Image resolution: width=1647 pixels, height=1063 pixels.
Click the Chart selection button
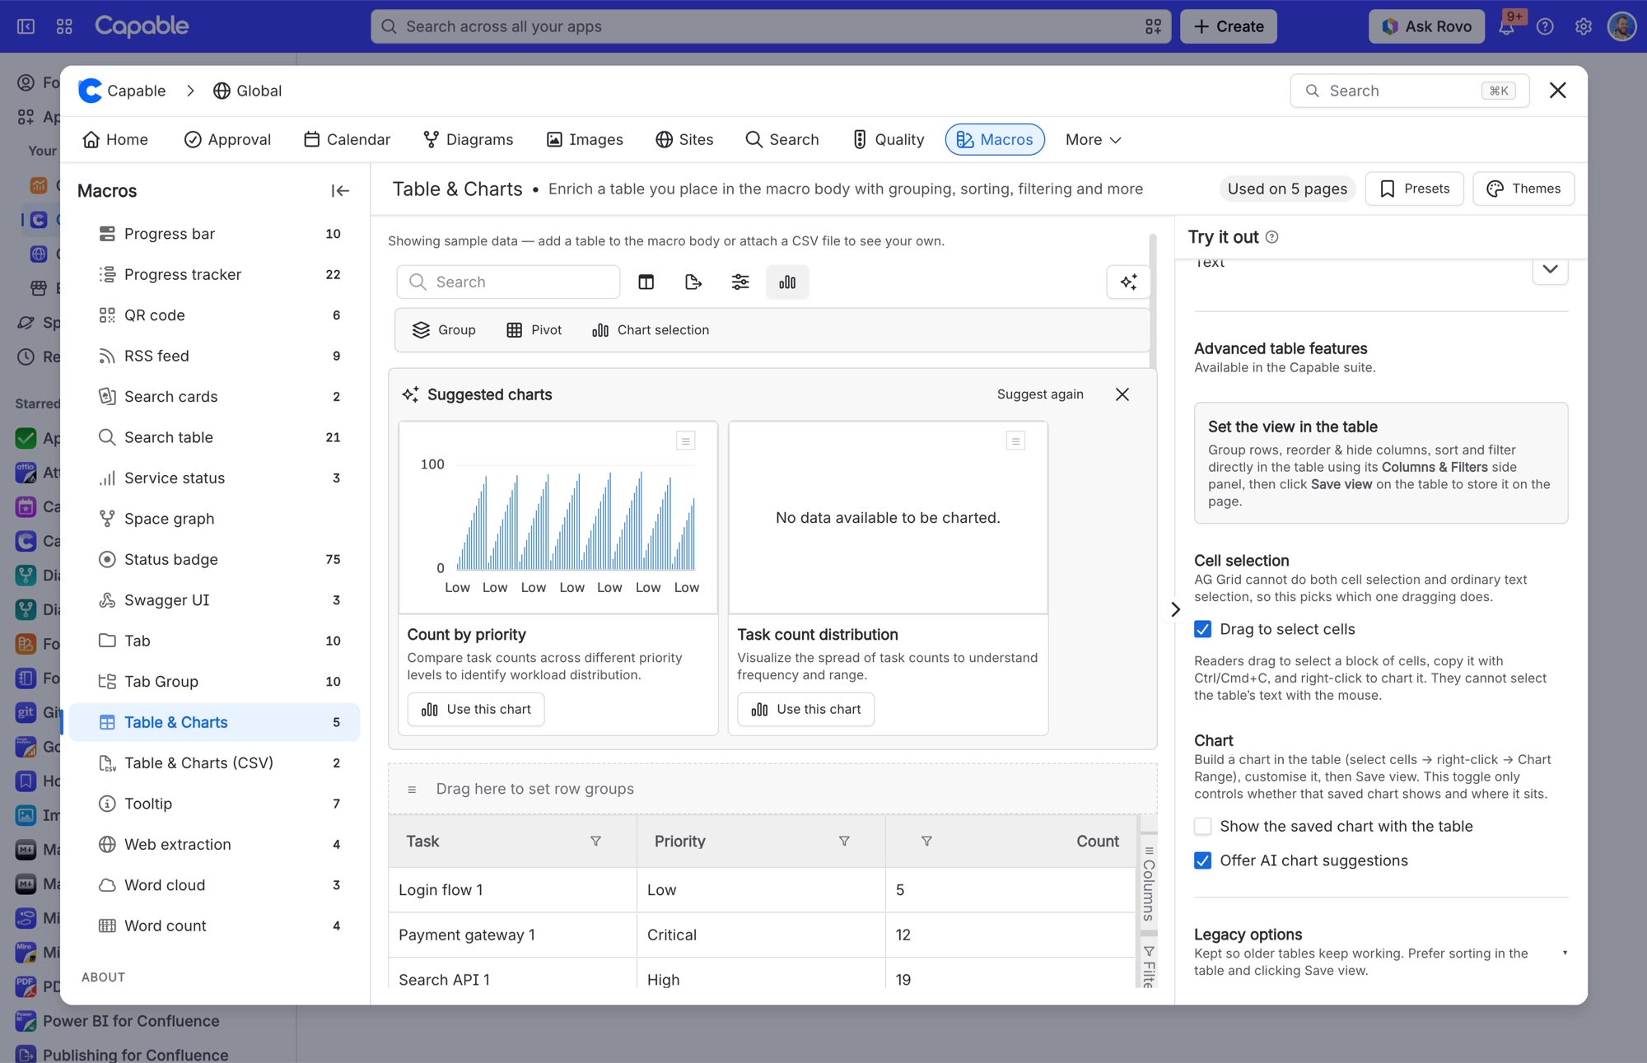click(651, 330)
